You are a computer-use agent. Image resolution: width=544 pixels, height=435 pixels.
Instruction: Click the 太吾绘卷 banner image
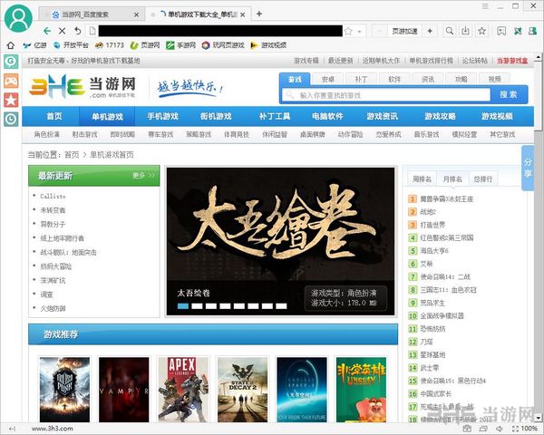click(x=280, y=241)
